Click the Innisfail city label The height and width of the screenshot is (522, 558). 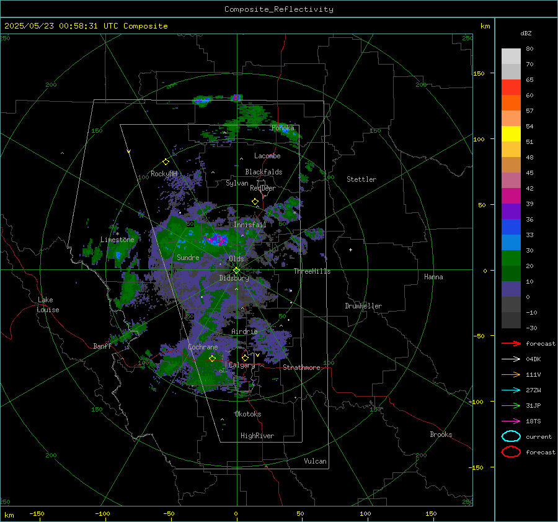(250, 225)
